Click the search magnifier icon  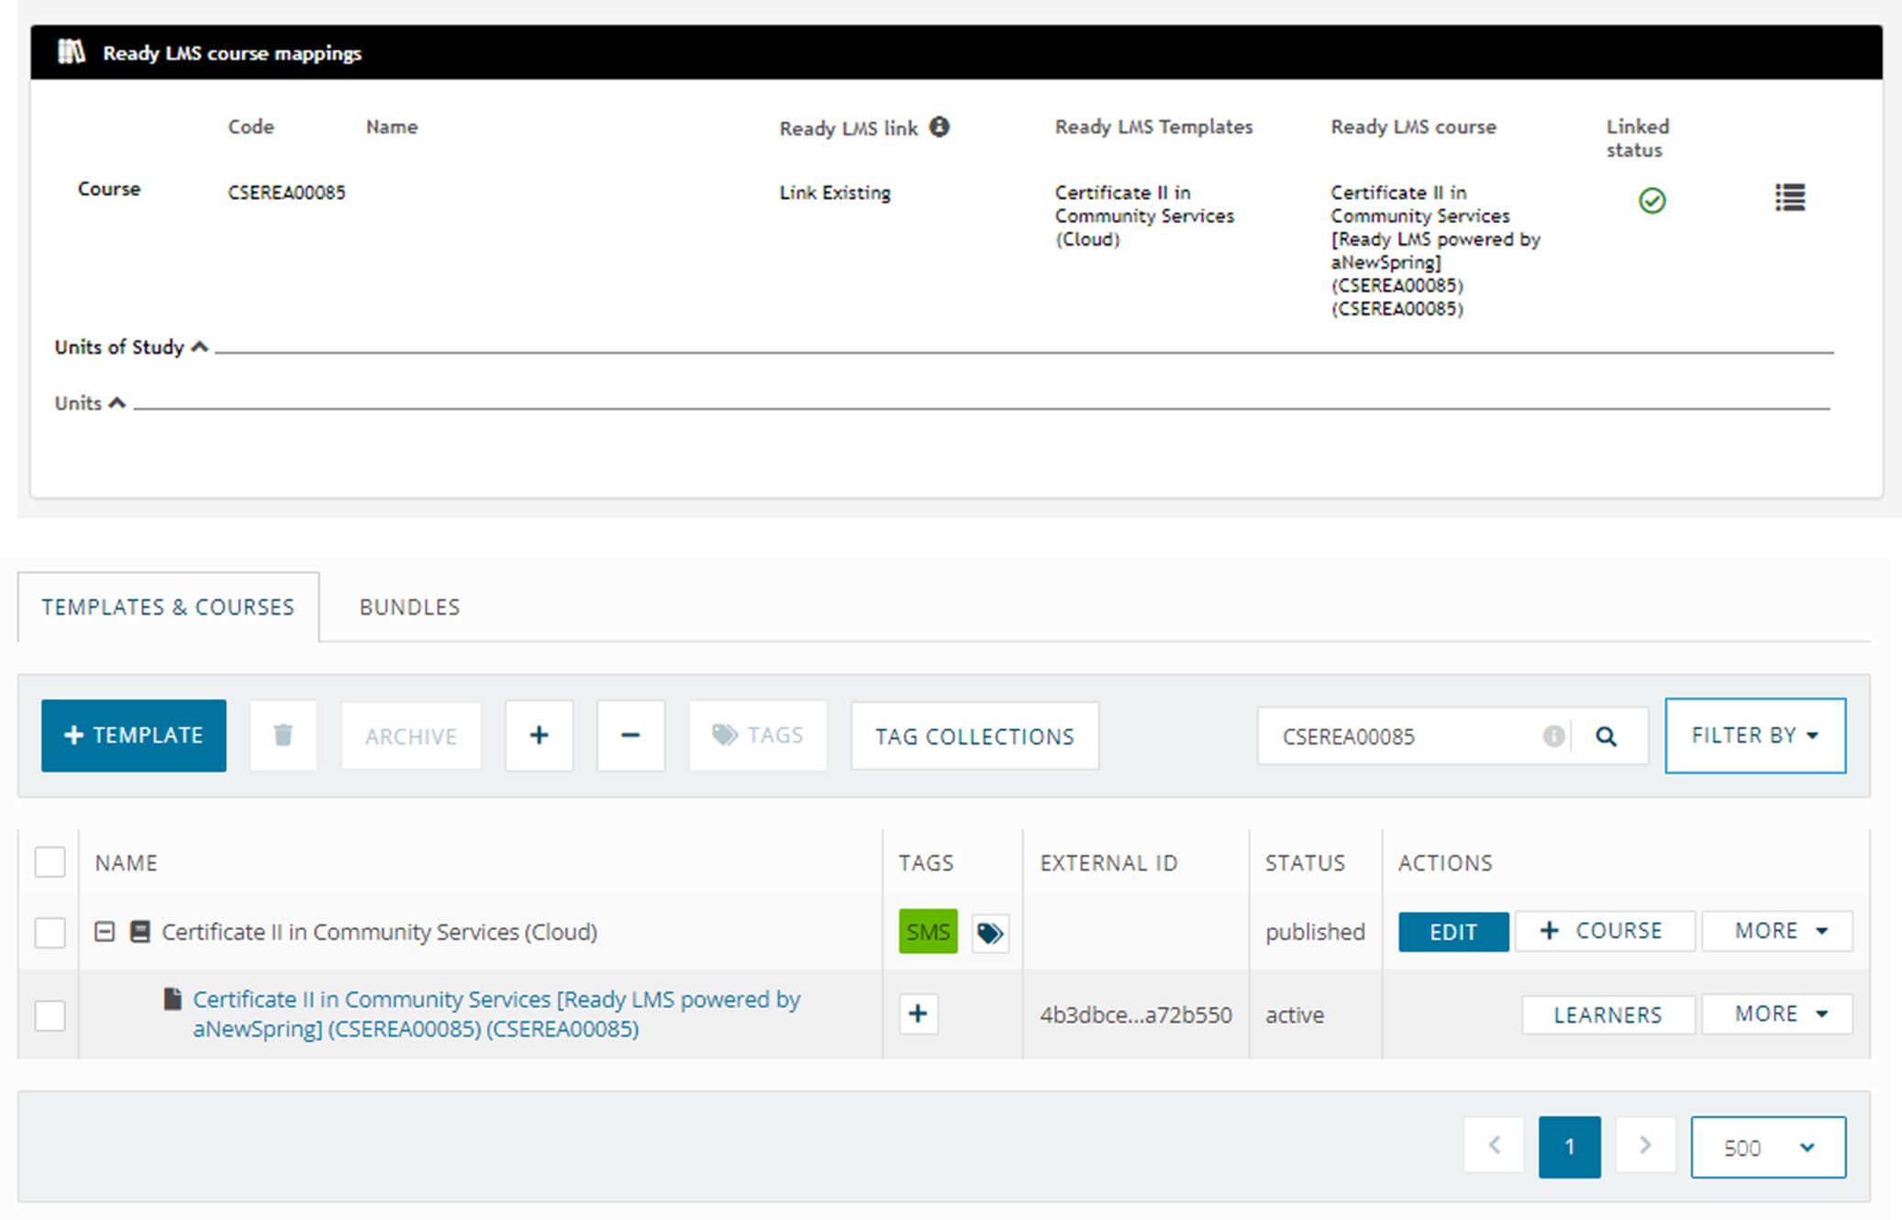[x=1606, y=736]
